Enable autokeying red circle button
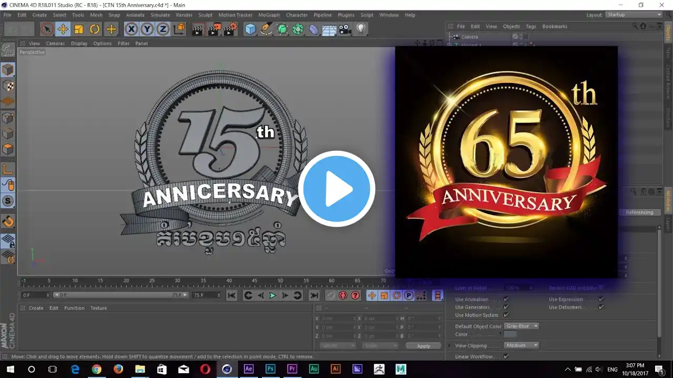Viewport: 673px width, 378px height. [x=343, y=296]
